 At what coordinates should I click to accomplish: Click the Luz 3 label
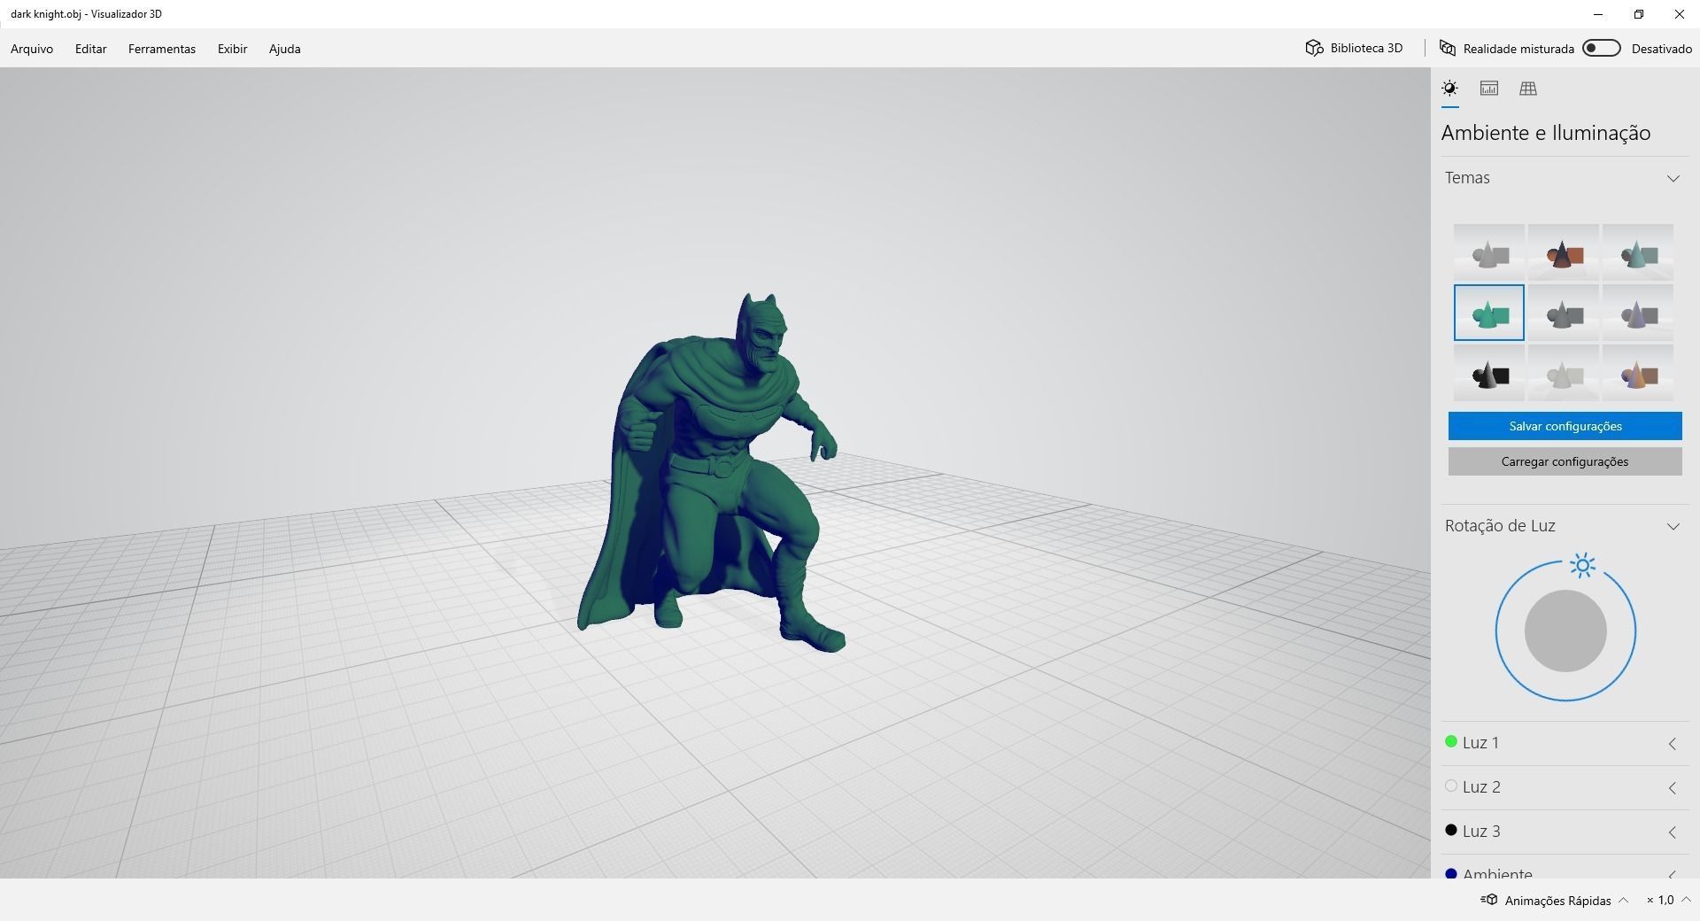pyautogui.click(x=1481, y=832)
